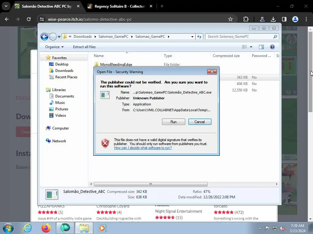Open Music library
The width and height of the screenshot is (313, 234).
click(60, 103)
